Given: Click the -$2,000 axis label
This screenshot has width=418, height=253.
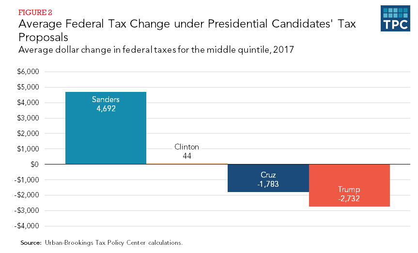Looking at the screenshot, I should tap(28, 195).
